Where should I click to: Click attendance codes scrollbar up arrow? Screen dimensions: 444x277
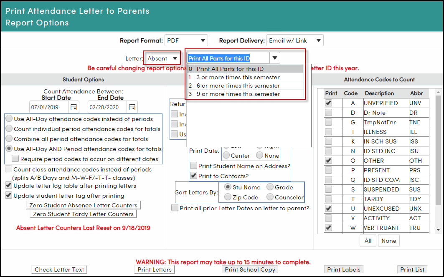(x=438, y=92)
